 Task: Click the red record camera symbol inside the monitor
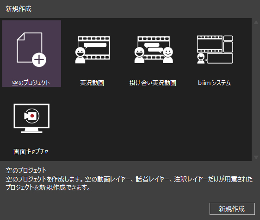tap(31, 116)
